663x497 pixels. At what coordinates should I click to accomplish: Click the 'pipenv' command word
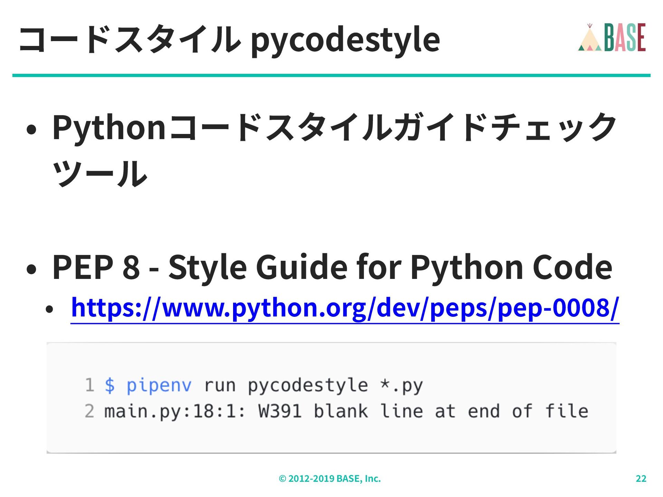pos(159,385)
